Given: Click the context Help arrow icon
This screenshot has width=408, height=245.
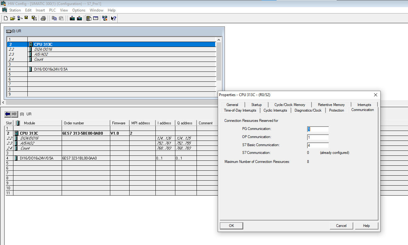Looking at the screenshot, I should point(114,18).
